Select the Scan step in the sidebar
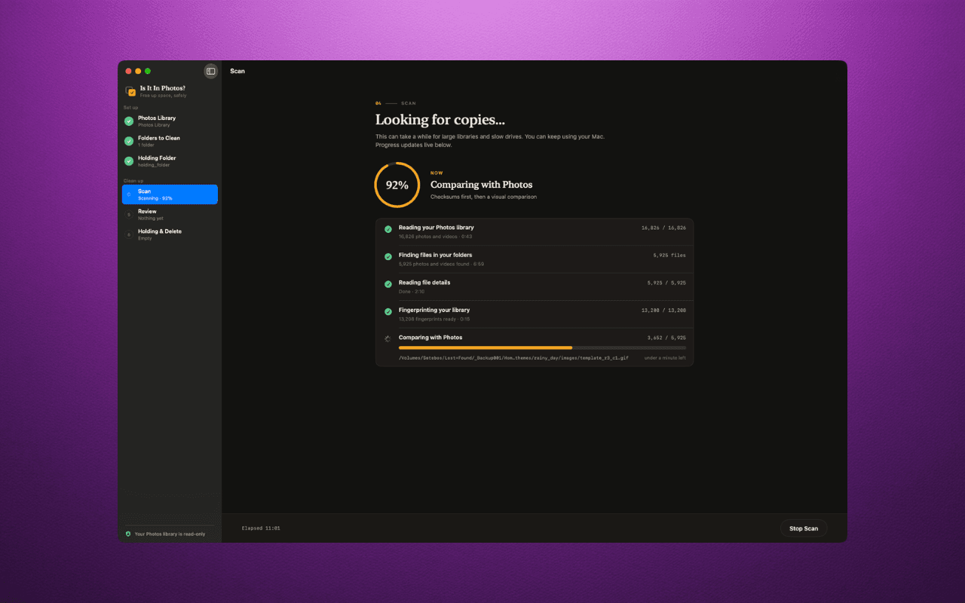 [170, 194]
